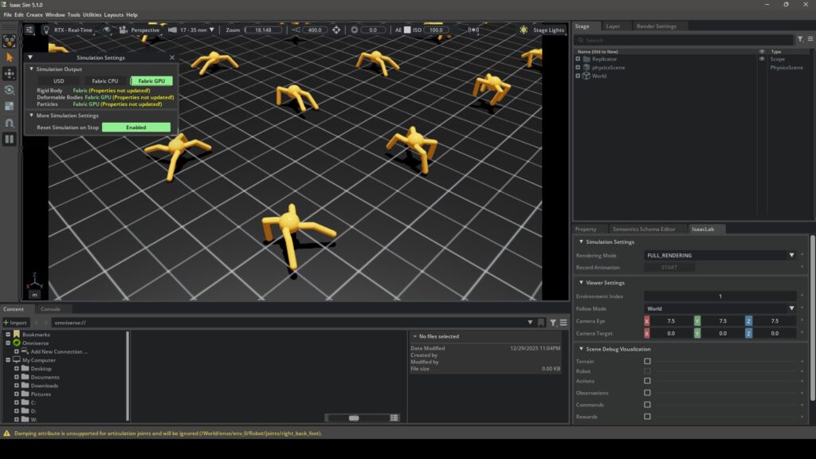Open Stage Lights sun icon menu
This screenshot has height=459, width=816.
524,30
